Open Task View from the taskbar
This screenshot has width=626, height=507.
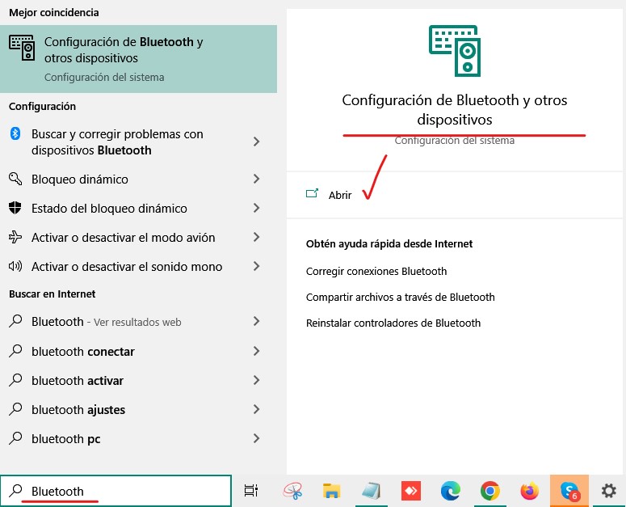[251, 490]
